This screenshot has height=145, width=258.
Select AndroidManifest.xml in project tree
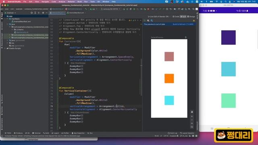pyautogui.click(x=21, y=21)
